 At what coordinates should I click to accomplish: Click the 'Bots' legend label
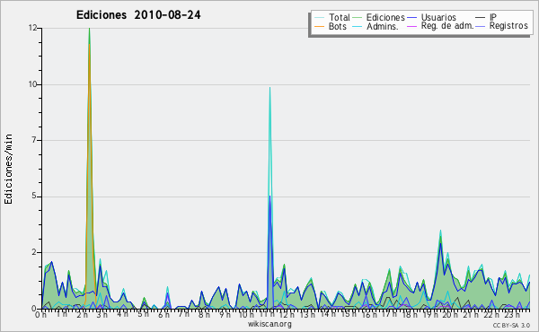tap(337, 26)
